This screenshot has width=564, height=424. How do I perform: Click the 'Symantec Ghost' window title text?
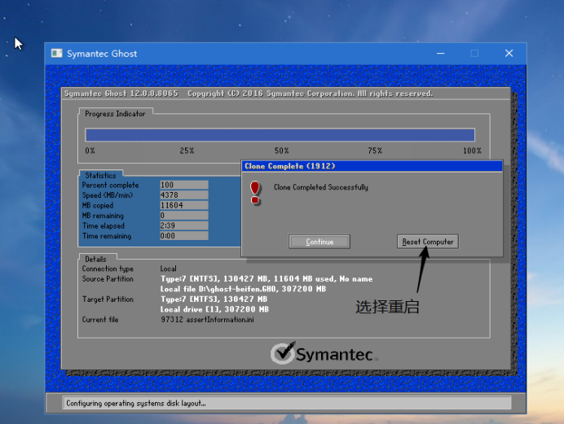point(102,54)
